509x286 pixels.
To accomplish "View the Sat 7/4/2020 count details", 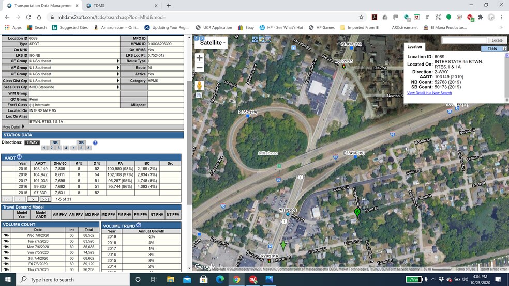I will pyautogui.click(x=6, y=258).
